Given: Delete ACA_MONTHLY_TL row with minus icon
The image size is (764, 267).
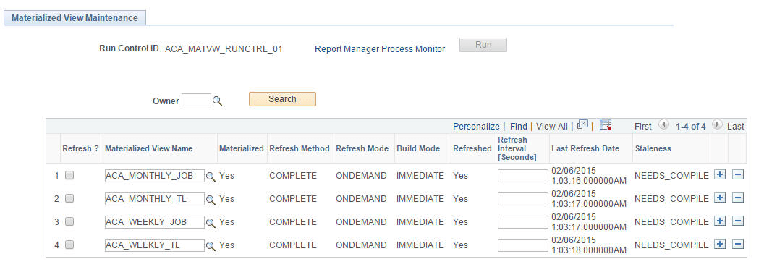Looking at the screenshot, I should coord(738,198).
